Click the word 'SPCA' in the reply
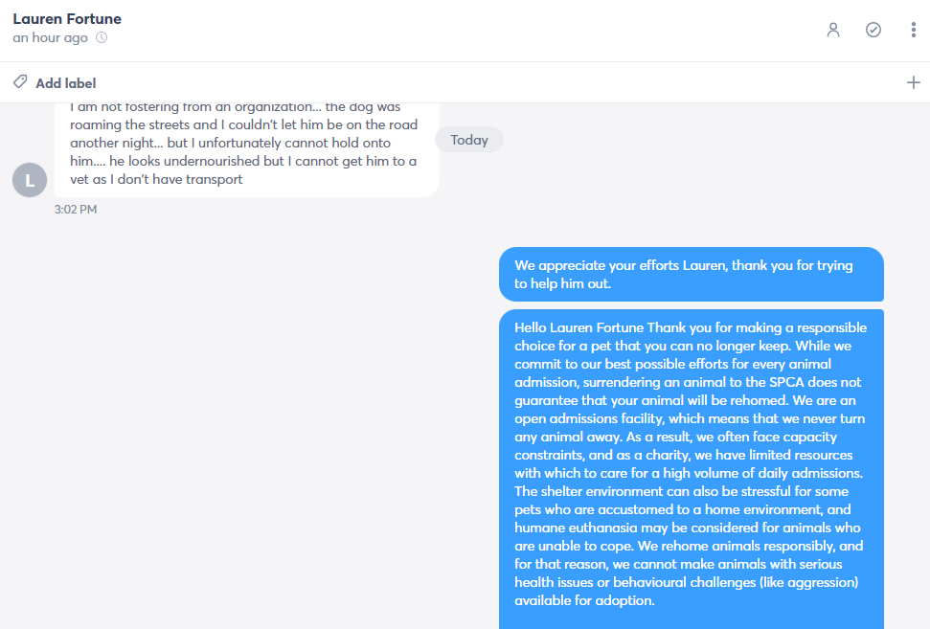 point(786,382)
